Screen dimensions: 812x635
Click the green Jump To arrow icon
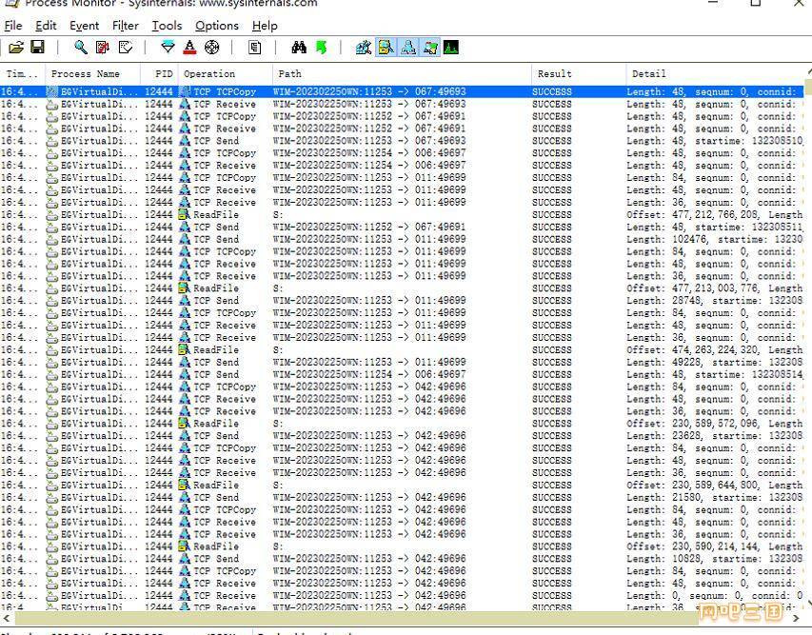(321, 48)
